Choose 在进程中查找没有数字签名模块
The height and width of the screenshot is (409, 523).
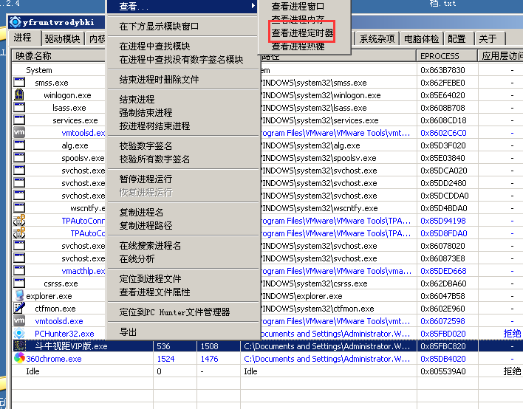pos(181,59)
